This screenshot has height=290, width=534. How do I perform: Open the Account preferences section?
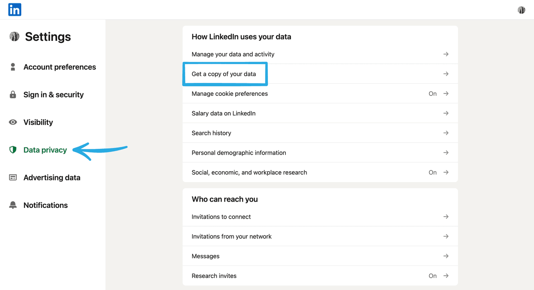[x=60, y=67]
